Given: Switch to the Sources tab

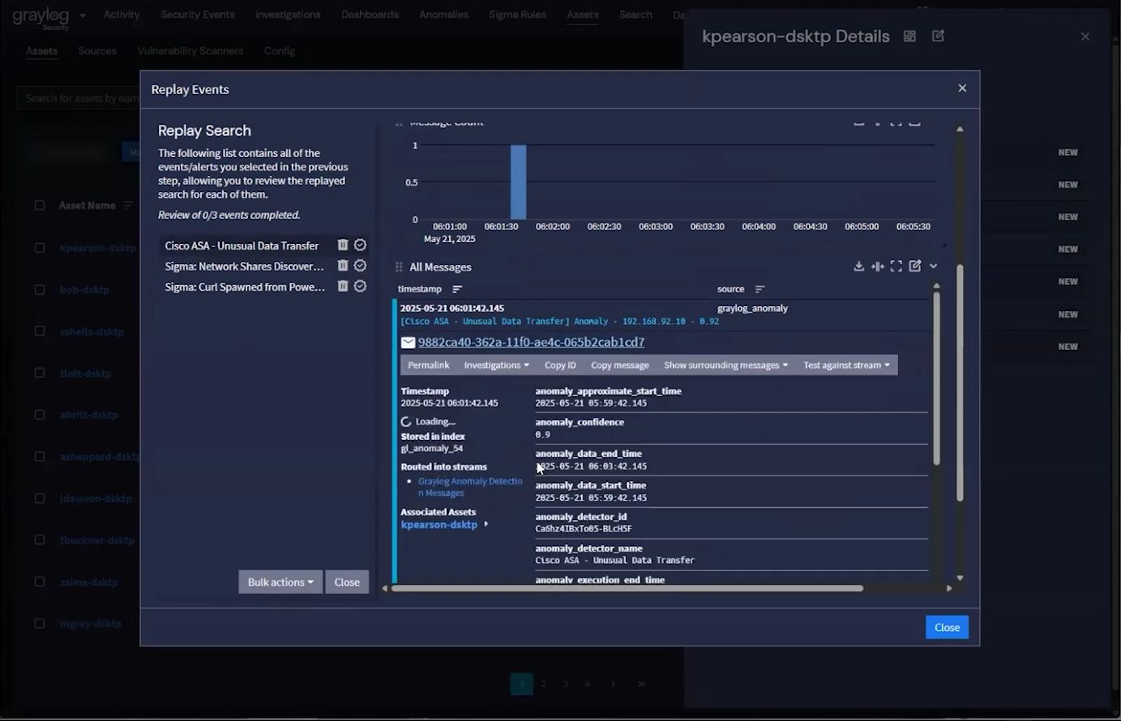Looking at the screenshot, I should 97,51.
